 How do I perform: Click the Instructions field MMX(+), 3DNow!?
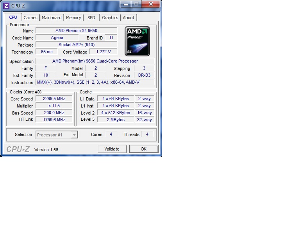95,82
